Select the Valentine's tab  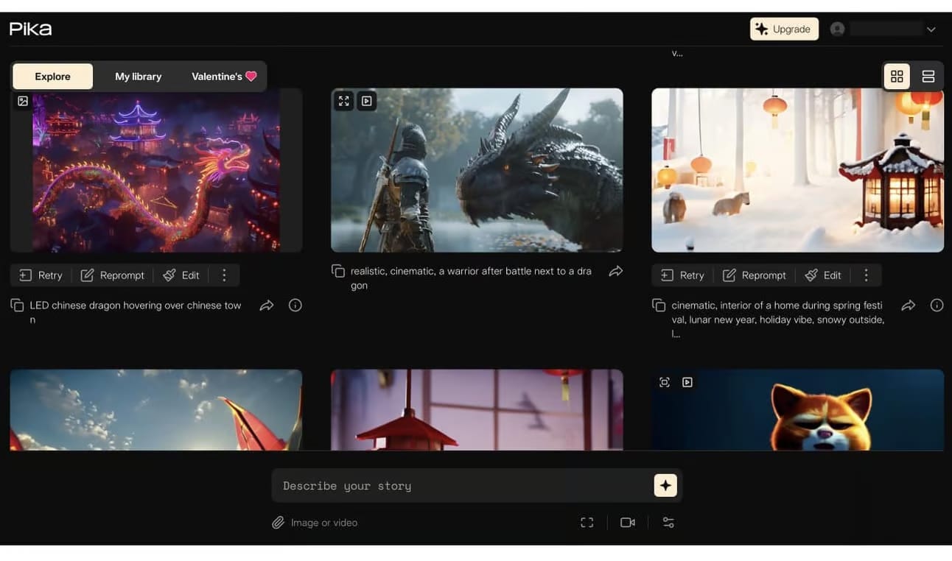coord(224,77)
